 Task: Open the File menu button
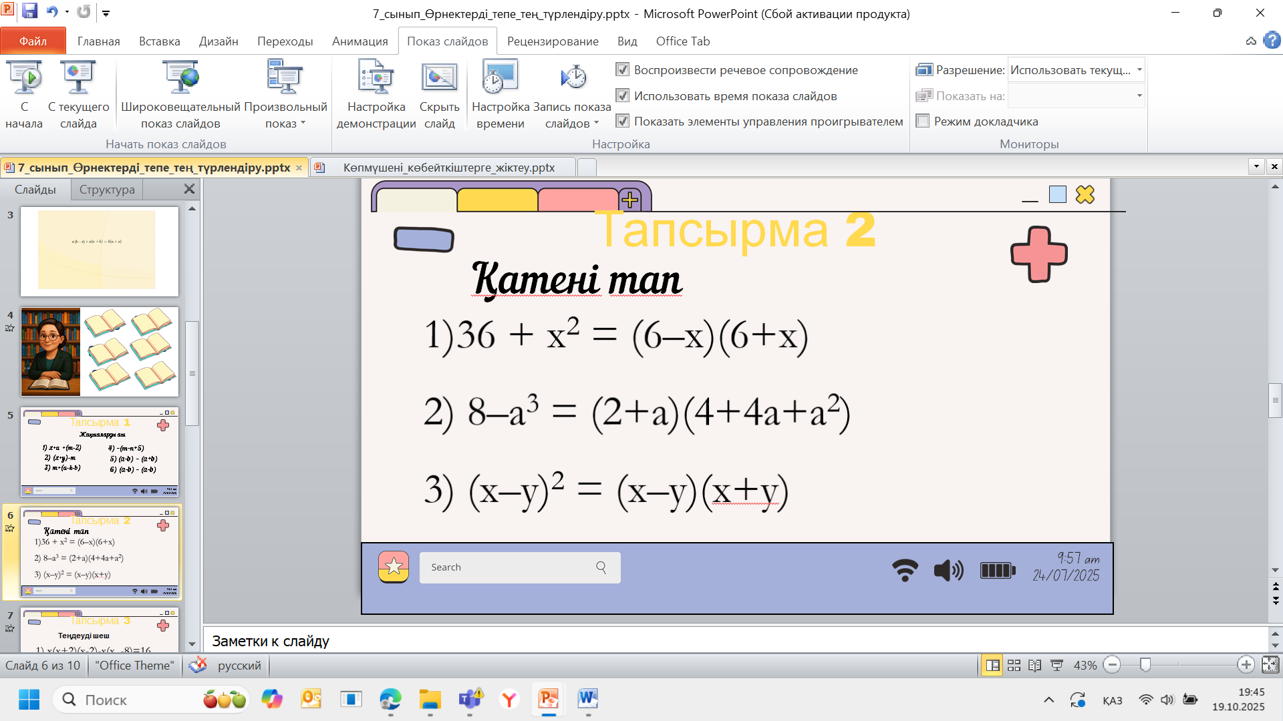pos(33,41)
